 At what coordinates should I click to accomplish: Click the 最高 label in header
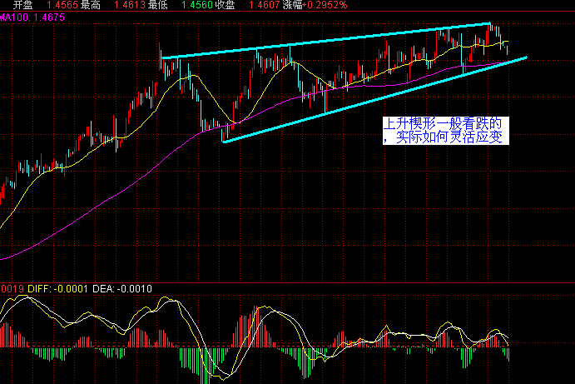click(x=90, y=5)
